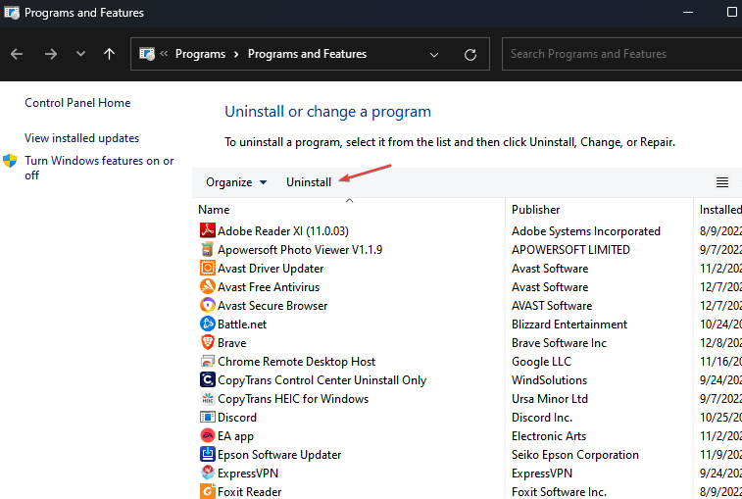Image resolution: width=742 pixels, height=499 pixels.
Task: Click Brave Software Inc publisher cell
Action: tap(559, 343)
